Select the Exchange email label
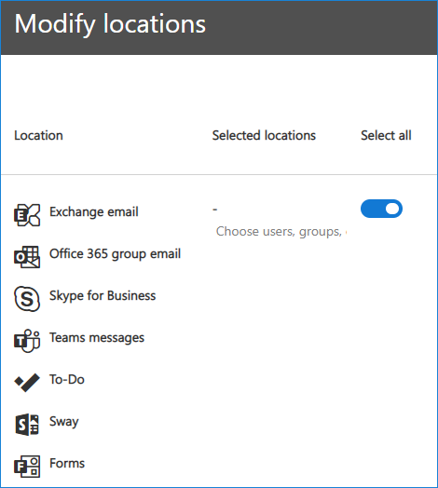 pos(94,212)
